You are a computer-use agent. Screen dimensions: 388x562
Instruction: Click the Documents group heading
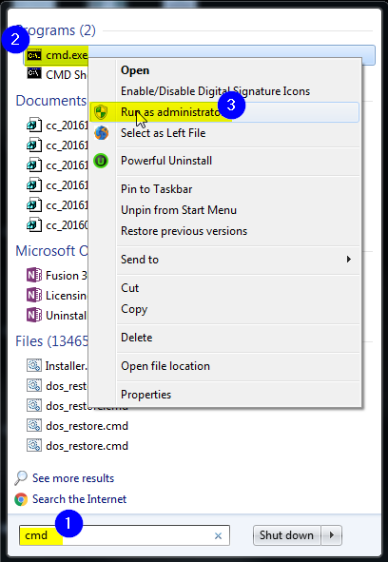tap(51, 101)
